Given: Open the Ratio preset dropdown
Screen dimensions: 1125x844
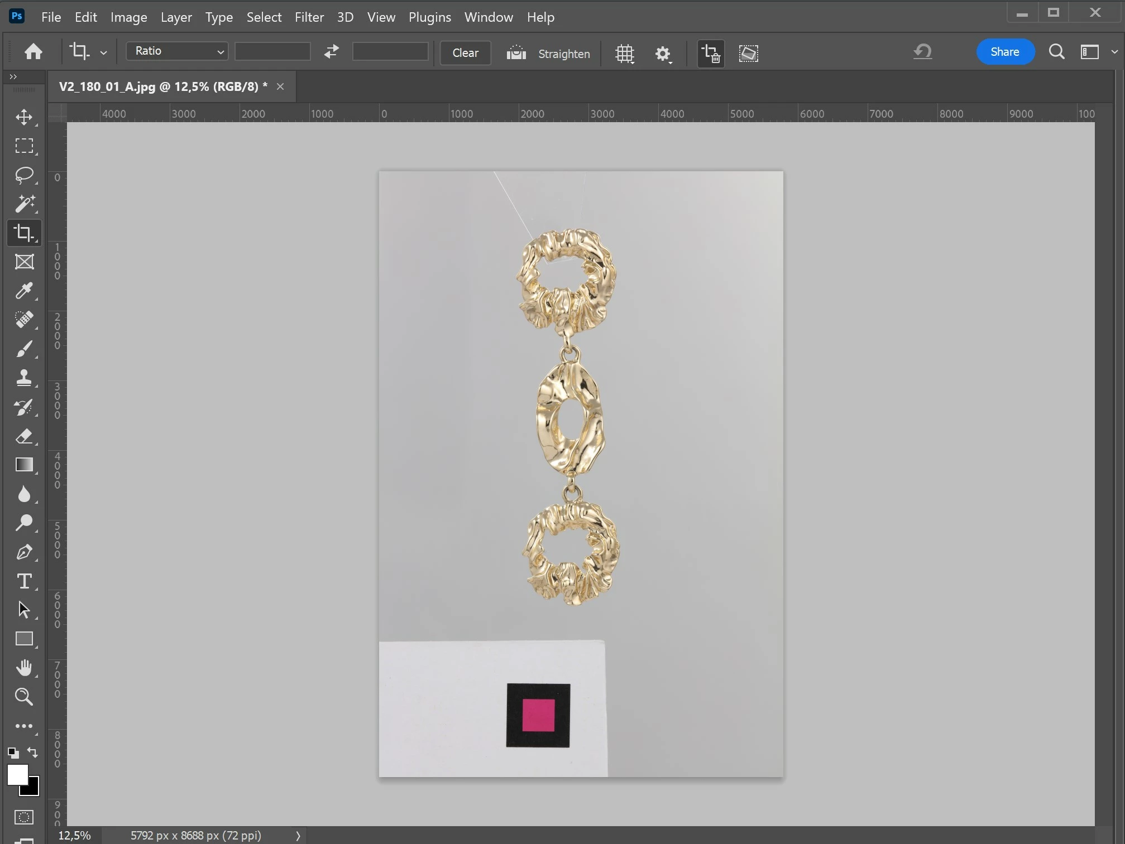Looking at the screenshot, I should click(x=177, y=51).
